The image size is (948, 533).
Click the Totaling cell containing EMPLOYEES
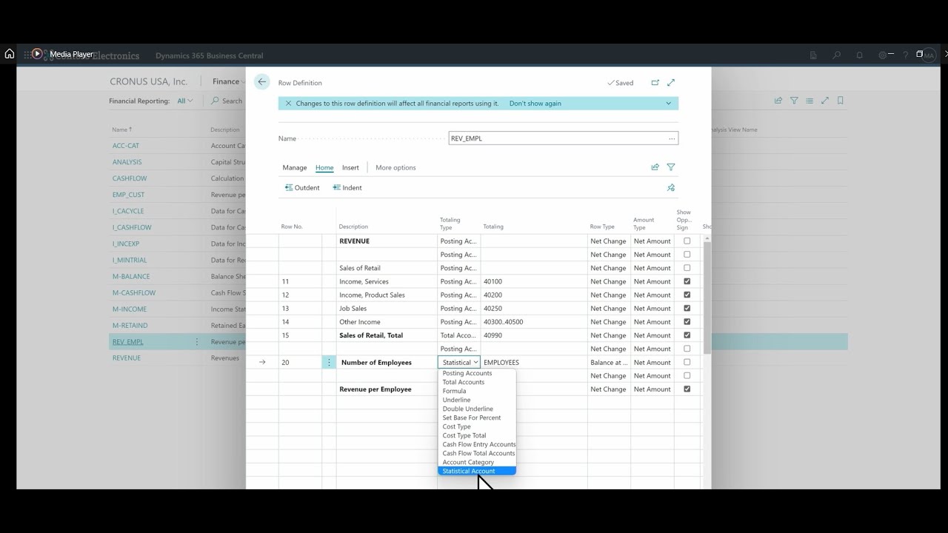(x=534, y=363)
